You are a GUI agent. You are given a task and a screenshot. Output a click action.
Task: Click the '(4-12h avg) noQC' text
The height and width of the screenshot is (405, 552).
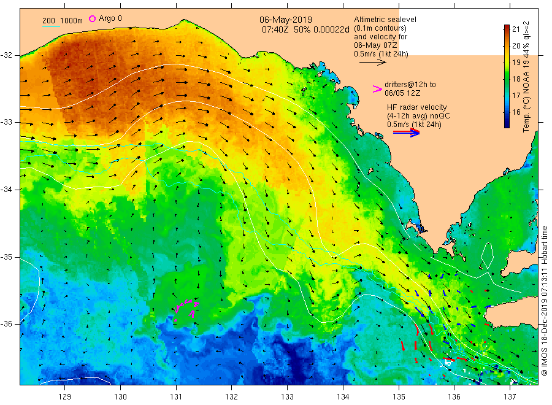pyautogui.click(x=418, y=116)
